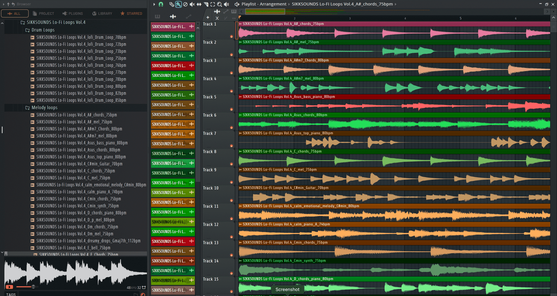
Task: Select the Track 10 header
Action: [x=219, y=194]
